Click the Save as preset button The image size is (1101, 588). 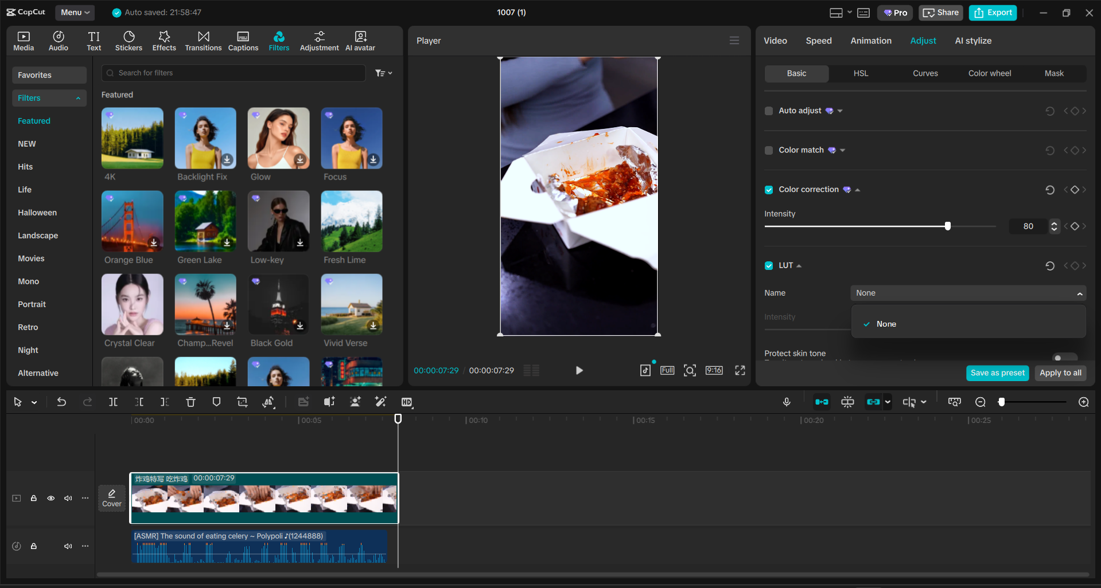point(997,373)
